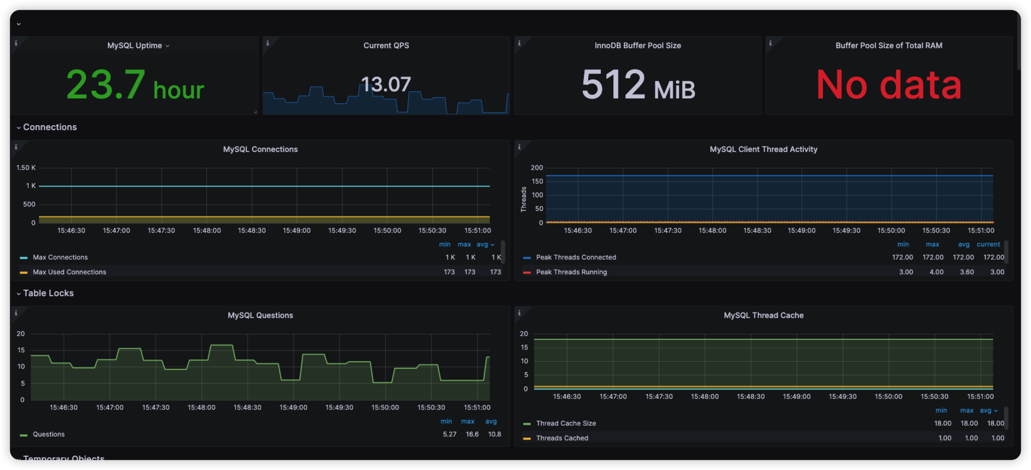Collapse the Connections row
Viewport: 1031px width, 470px height.
(x=47, y=127)
